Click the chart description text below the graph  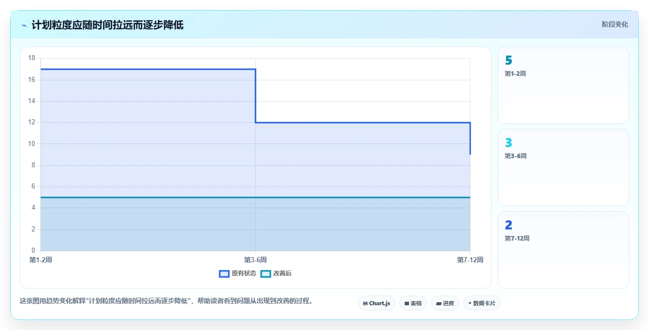[x=166, y=301]
